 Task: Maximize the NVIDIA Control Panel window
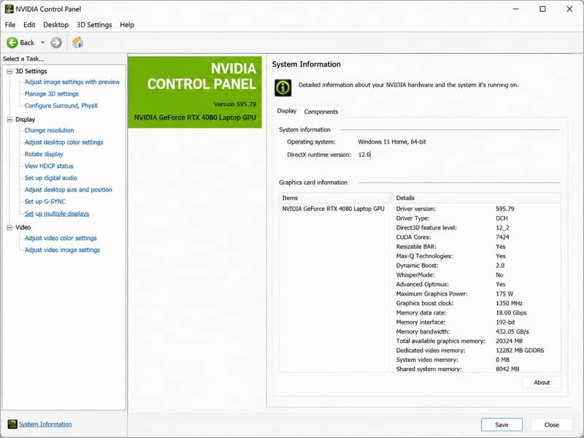tap(542, 9)
